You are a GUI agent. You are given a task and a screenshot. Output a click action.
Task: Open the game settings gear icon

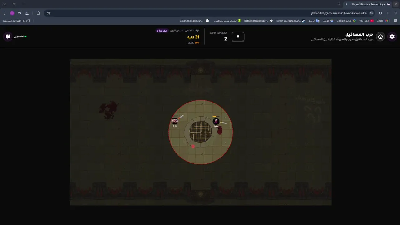click(392, 37)
